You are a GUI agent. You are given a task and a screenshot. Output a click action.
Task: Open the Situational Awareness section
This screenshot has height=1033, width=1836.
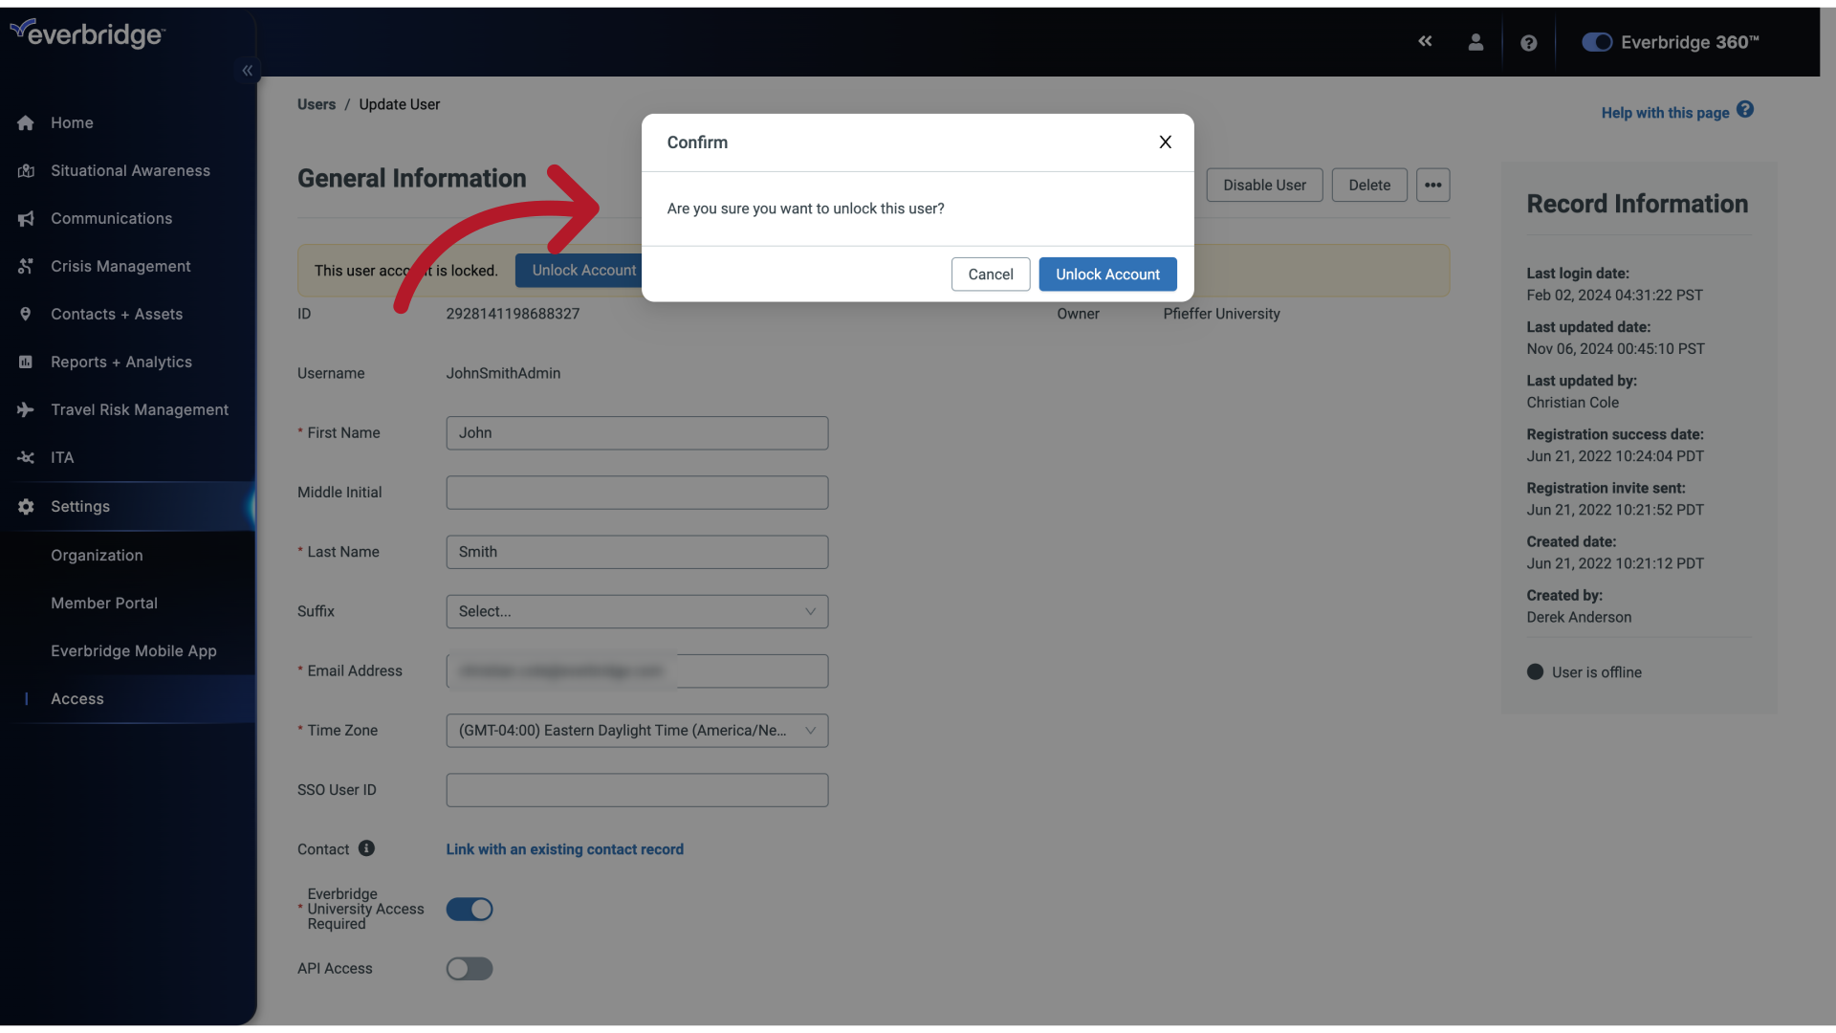coord(130,170)
